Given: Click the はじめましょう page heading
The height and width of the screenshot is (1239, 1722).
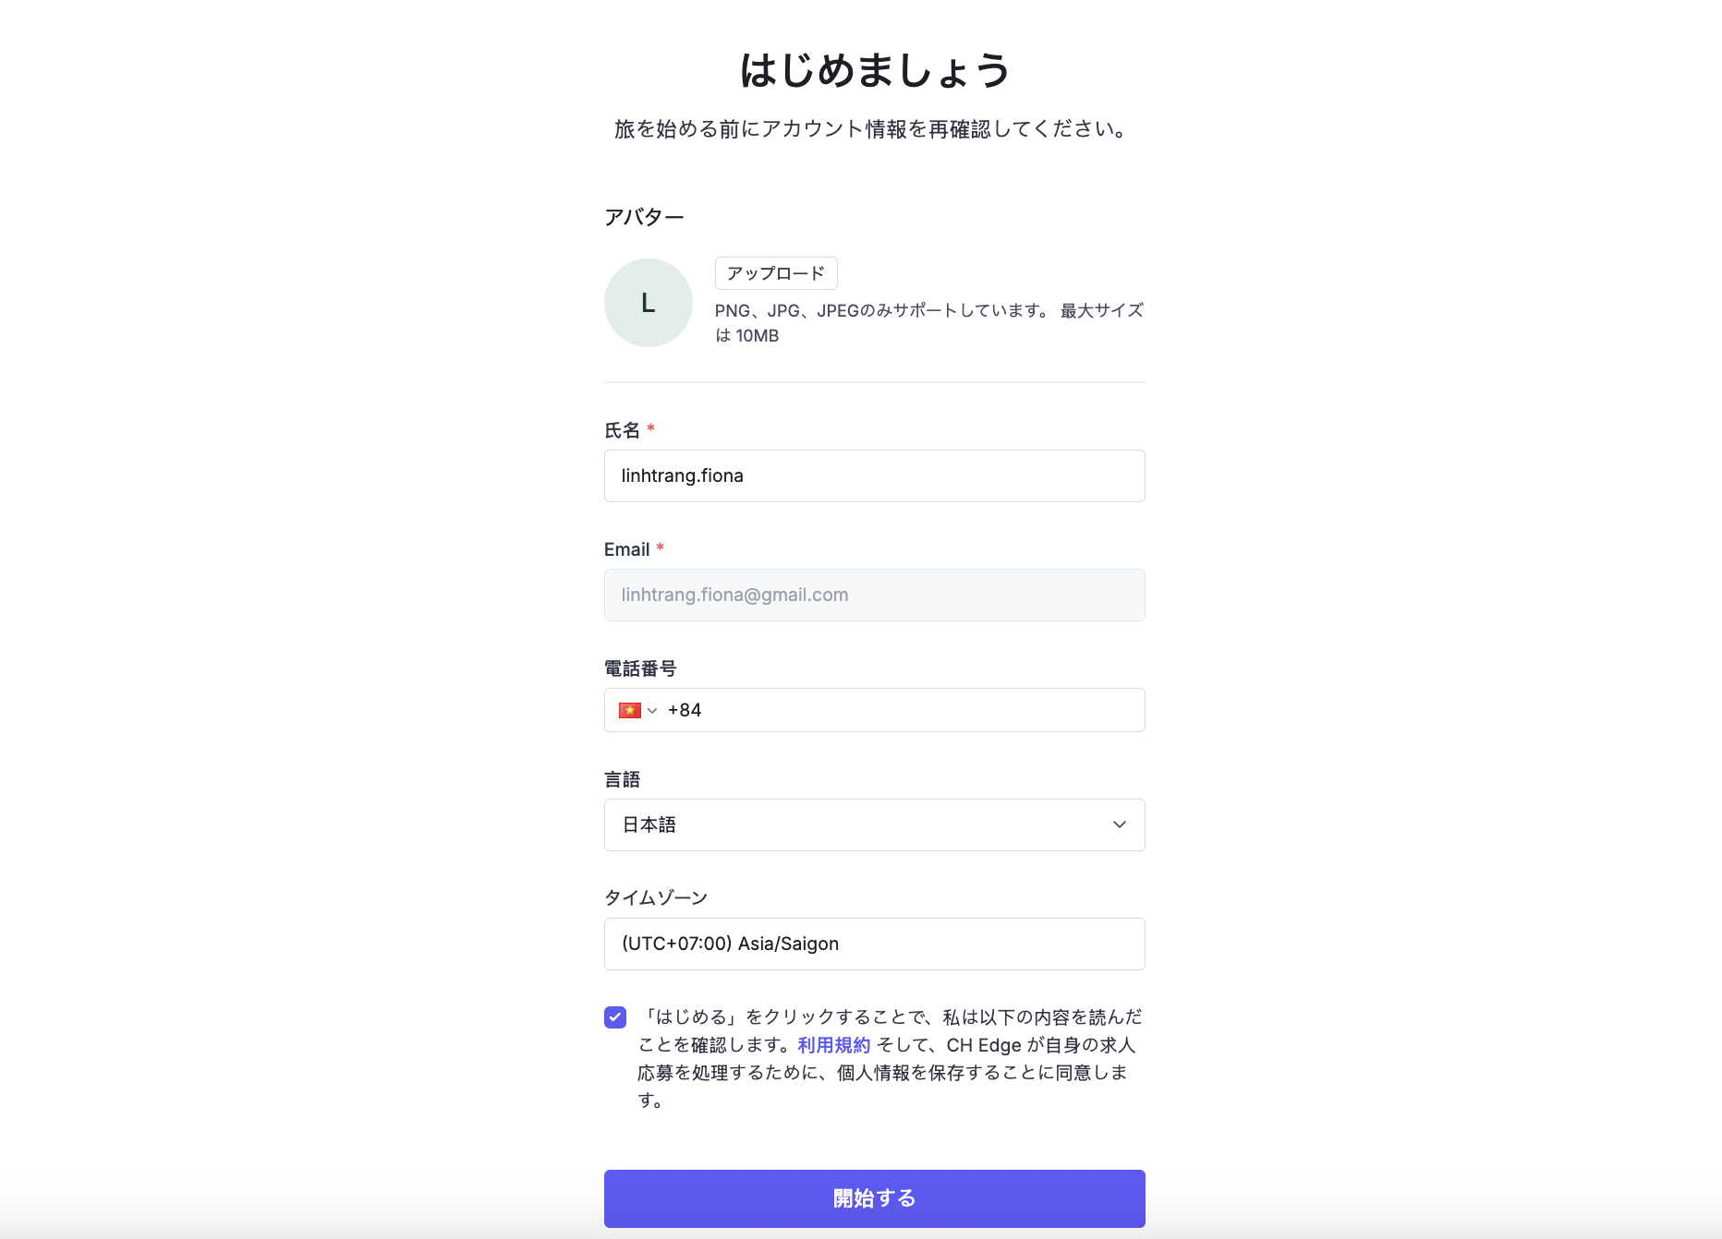Looking at the screenshot, I should click(874, 70).
